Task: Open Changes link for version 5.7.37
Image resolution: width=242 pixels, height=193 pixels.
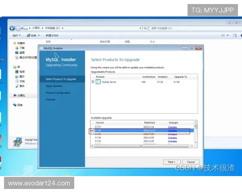Action: tap(172, 127)
